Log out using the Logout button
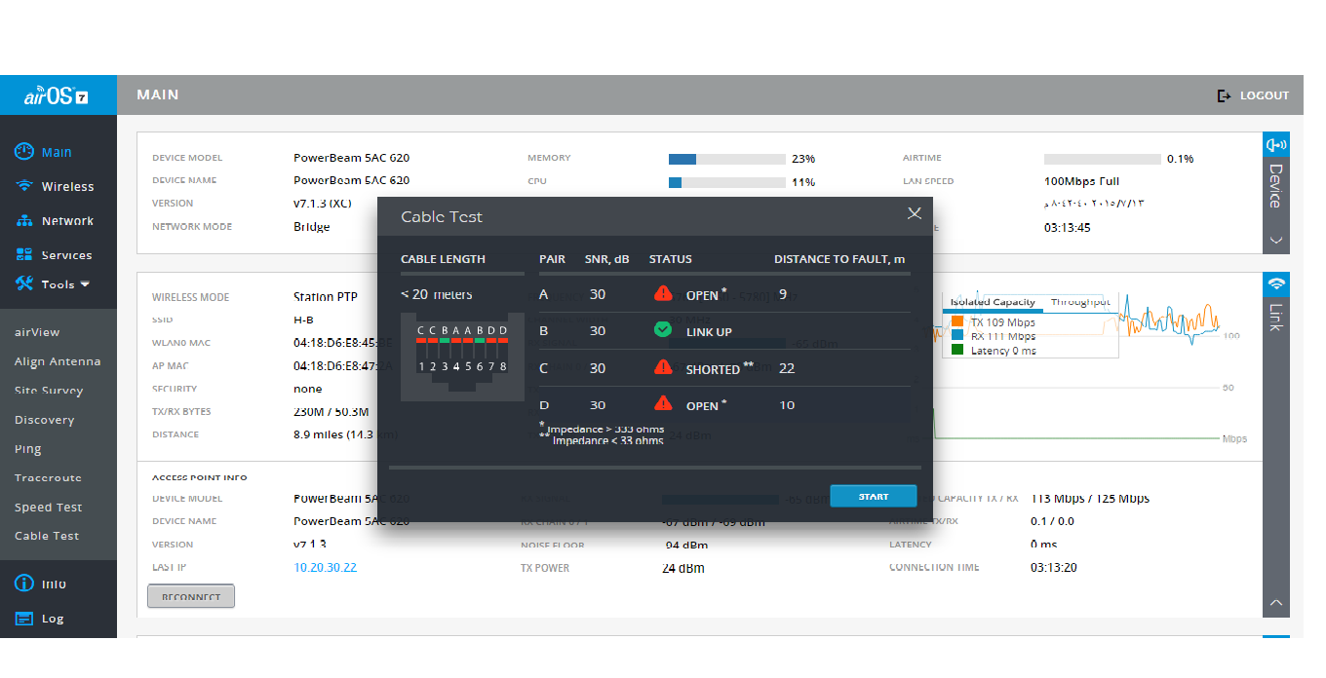The height and width of the screenshot is (678, 1326). click(1253, 95)
